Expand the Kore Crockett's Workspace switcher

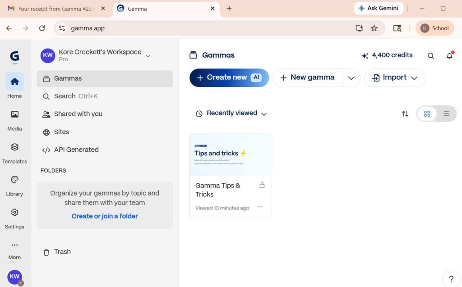coord(148,56)
